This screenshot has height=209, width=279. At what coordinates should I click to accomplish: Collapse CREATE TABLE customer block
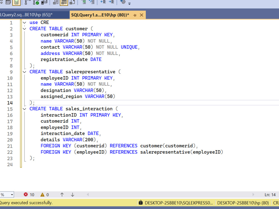[25, 29]
